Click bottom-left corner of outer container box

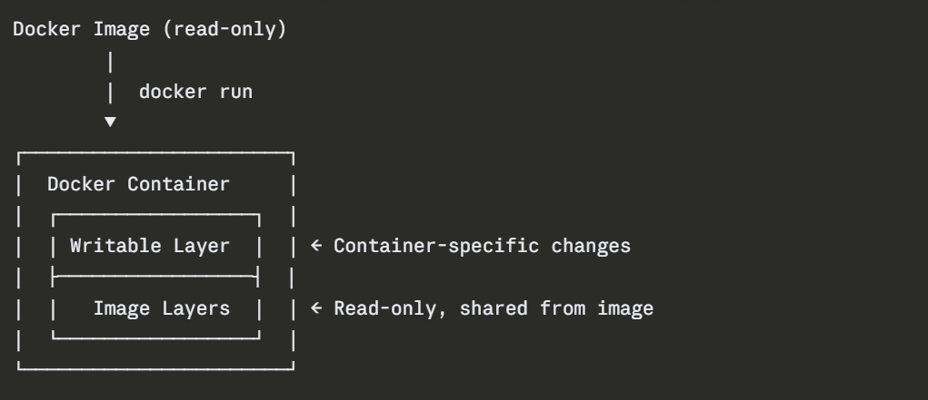click(x=20, y=366)
